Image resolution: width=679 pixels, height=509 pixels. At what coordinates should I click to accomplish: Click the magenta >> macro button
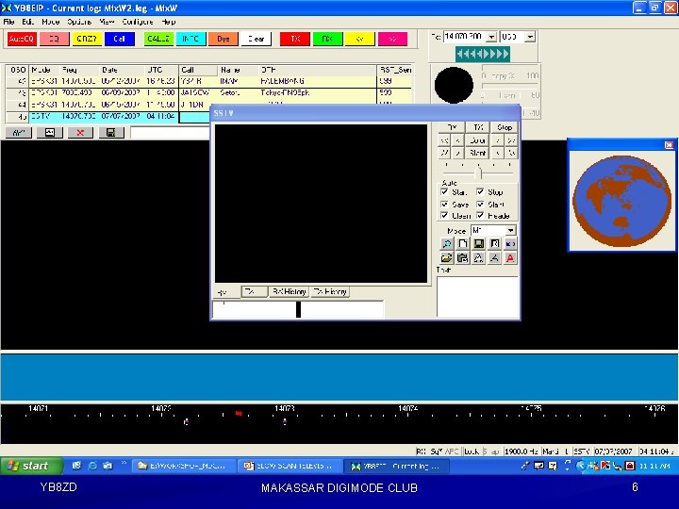[392, 39]
